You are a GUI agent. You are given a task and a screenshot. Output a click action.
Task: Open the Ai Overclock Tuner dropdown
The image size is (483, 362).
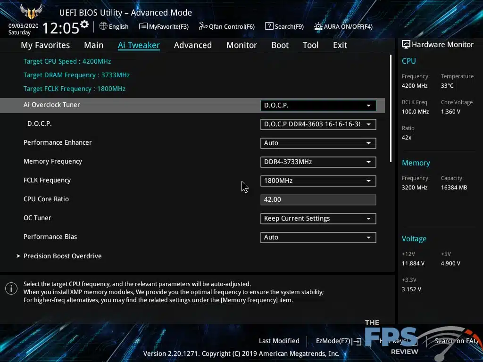point(318,106)
